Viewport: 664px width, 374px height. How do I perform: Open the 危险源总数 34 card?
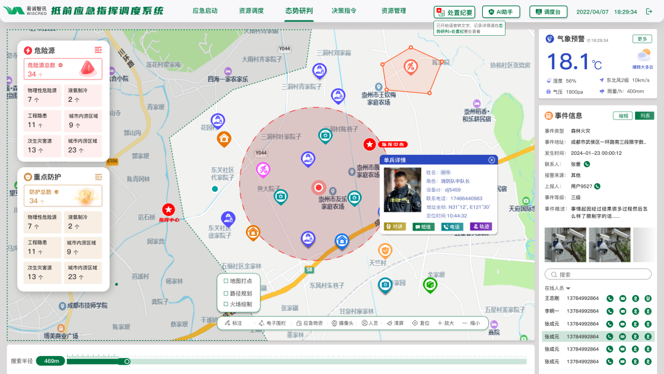(x=63, y=69)
